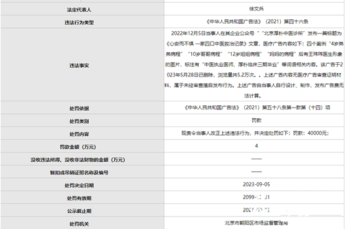The height and width of the screenshot is (229, 346).
Task: Click the 违法事实 label cell
Action: coord(82,65)
